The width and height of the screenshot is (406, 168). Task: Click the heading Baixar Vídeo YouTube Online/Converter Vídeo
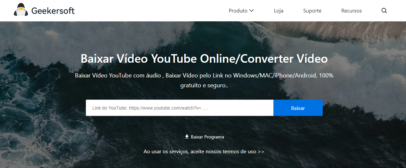(x=204, y=59)
